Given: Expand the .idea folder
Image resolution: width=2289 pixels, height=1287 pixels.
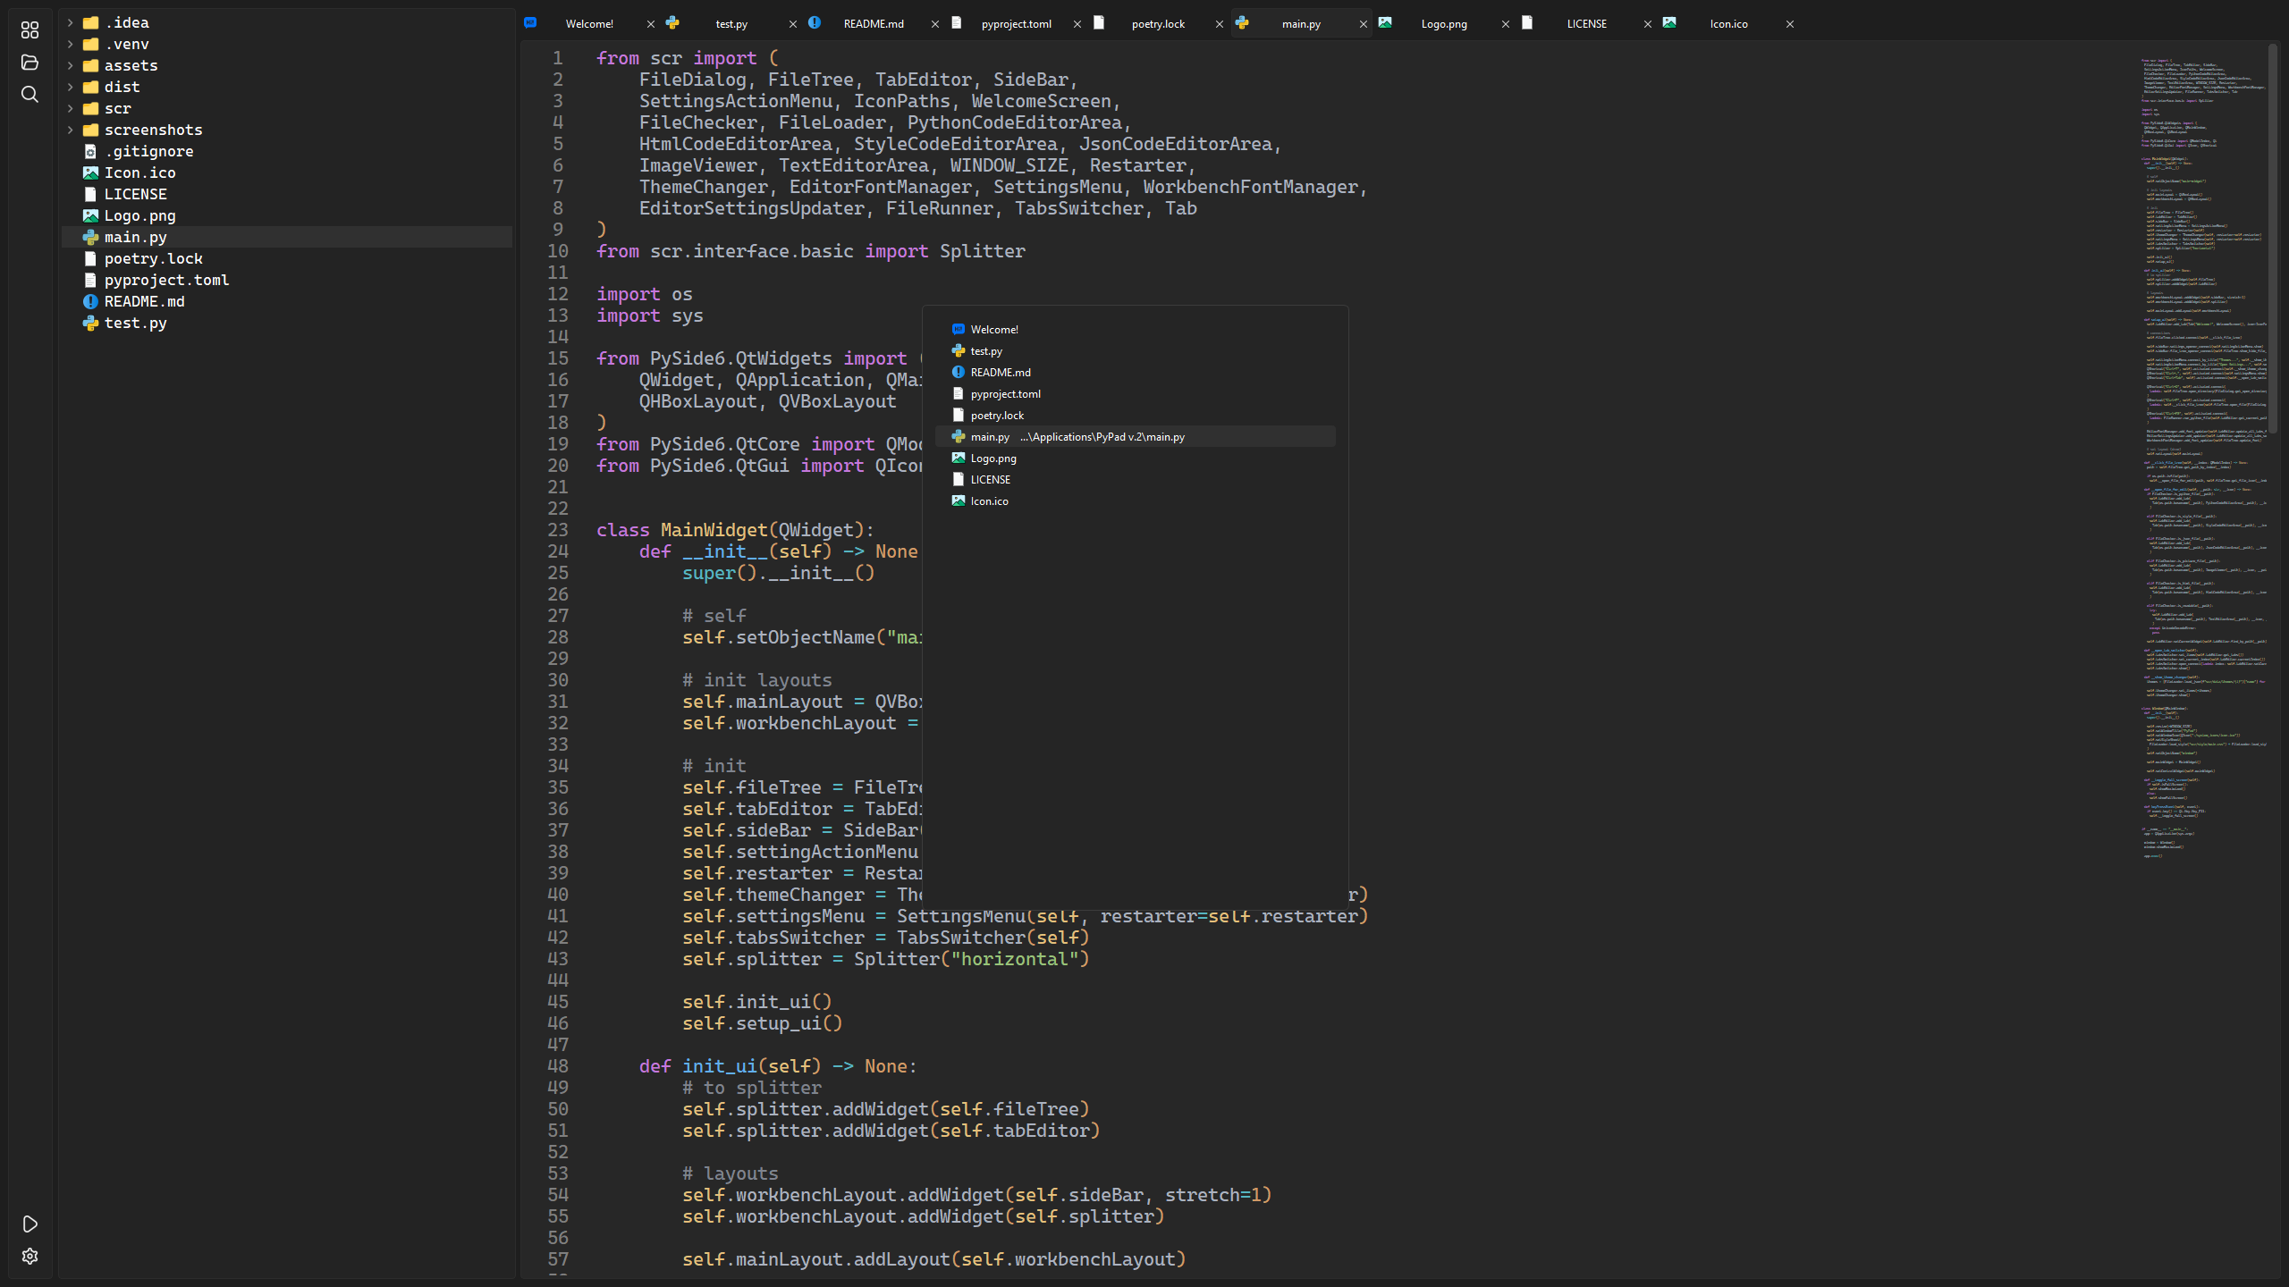Looking at the screenshot, I should pos(71,22).
